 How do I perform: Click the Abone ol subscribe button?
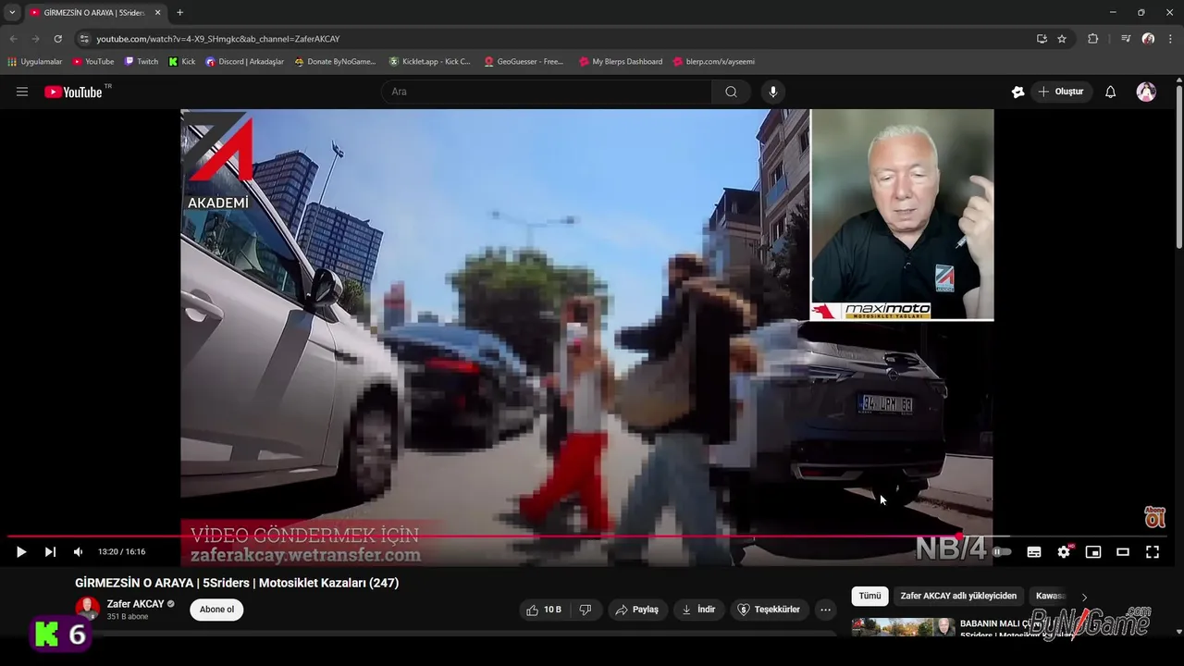tap(216, 610)
